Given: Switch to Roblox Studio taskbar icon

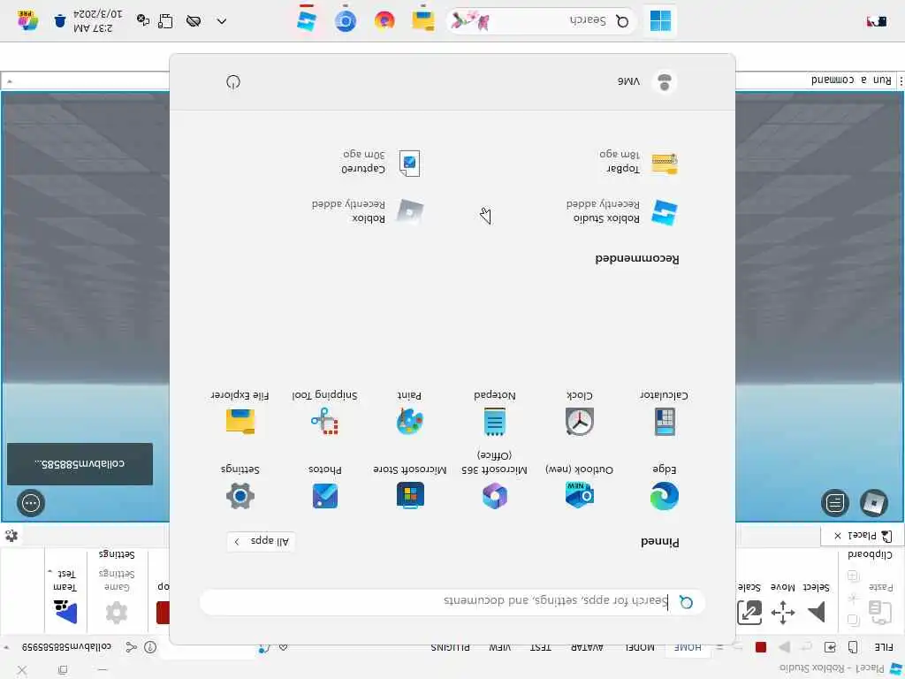Looking at the screenshot, I should coord(307,21).
